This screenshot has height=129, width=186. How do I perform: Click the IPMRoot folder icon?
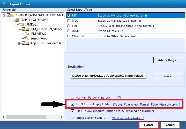[22, 25]
